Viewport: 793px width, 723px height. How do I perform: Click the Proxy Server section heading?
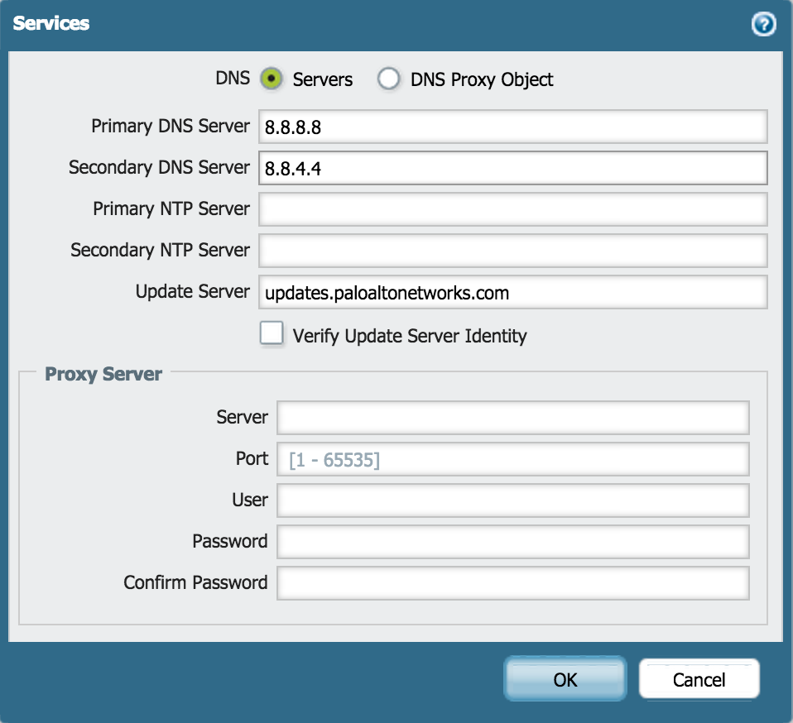(104, 374)
